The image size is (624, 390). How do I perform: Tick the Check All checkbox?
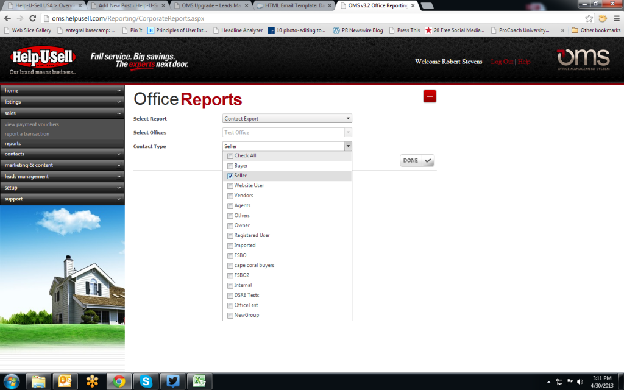click(230, 156)
